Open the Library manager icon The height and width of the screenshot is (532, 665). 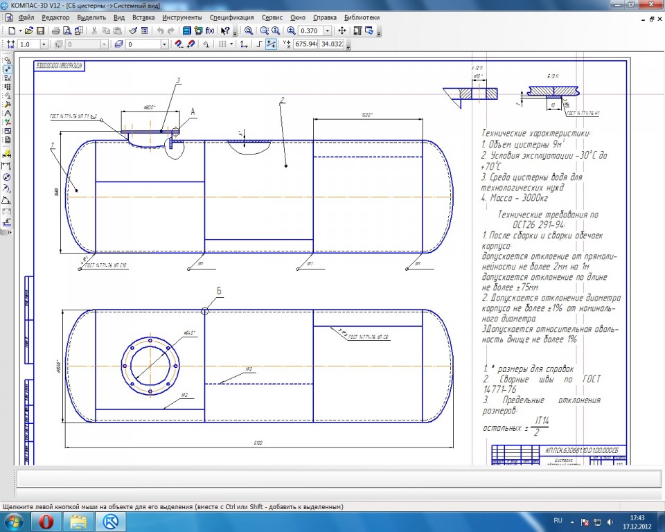coord(187,30)
